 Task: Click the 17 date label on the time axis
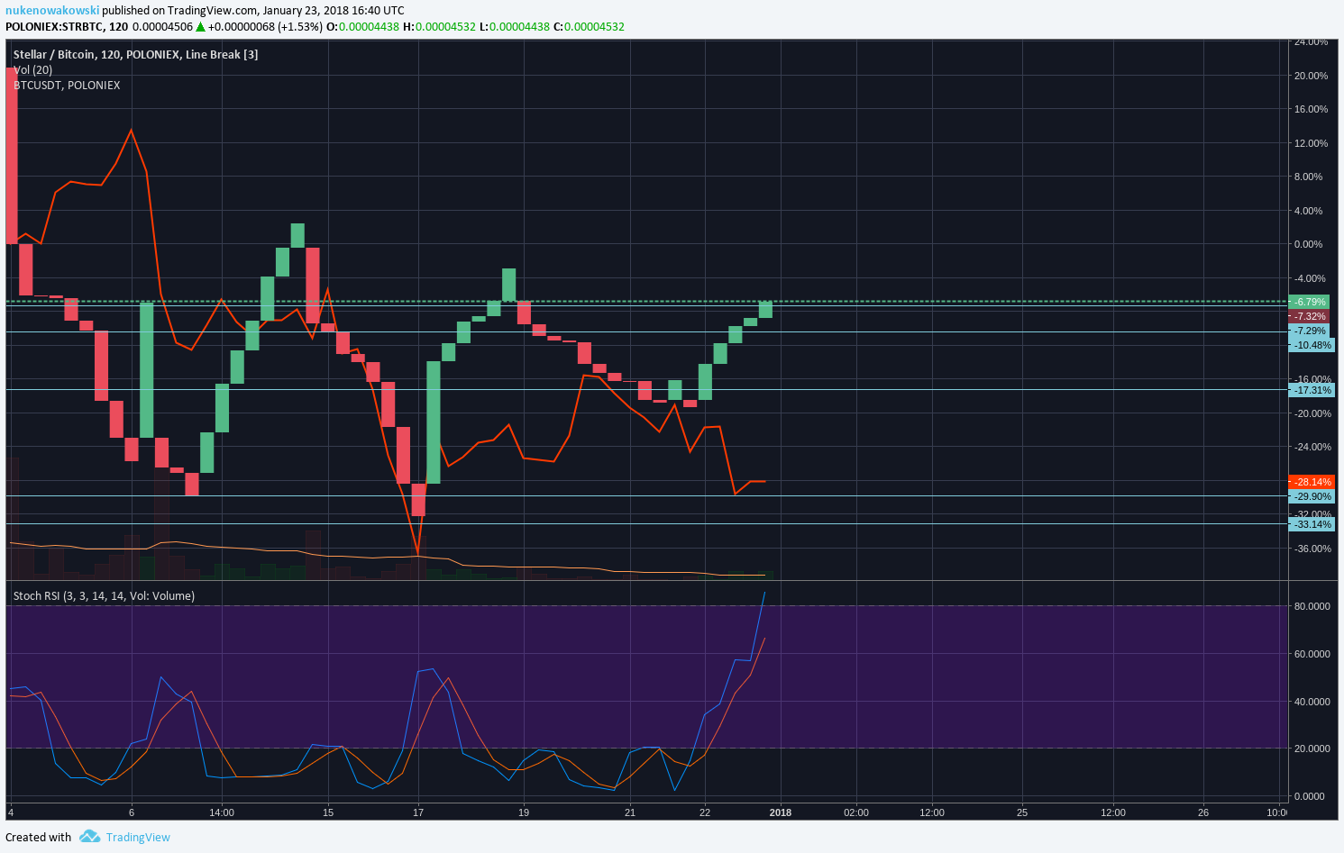tap(418, 812)
